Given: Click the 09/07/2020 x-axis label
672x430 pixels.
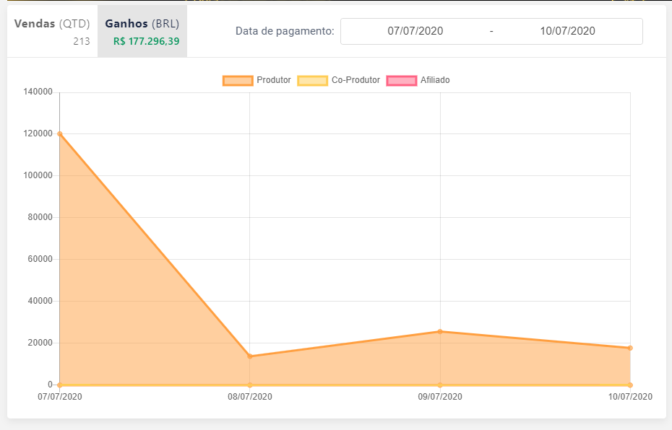Looking at the screenshot, I should 440,397.
